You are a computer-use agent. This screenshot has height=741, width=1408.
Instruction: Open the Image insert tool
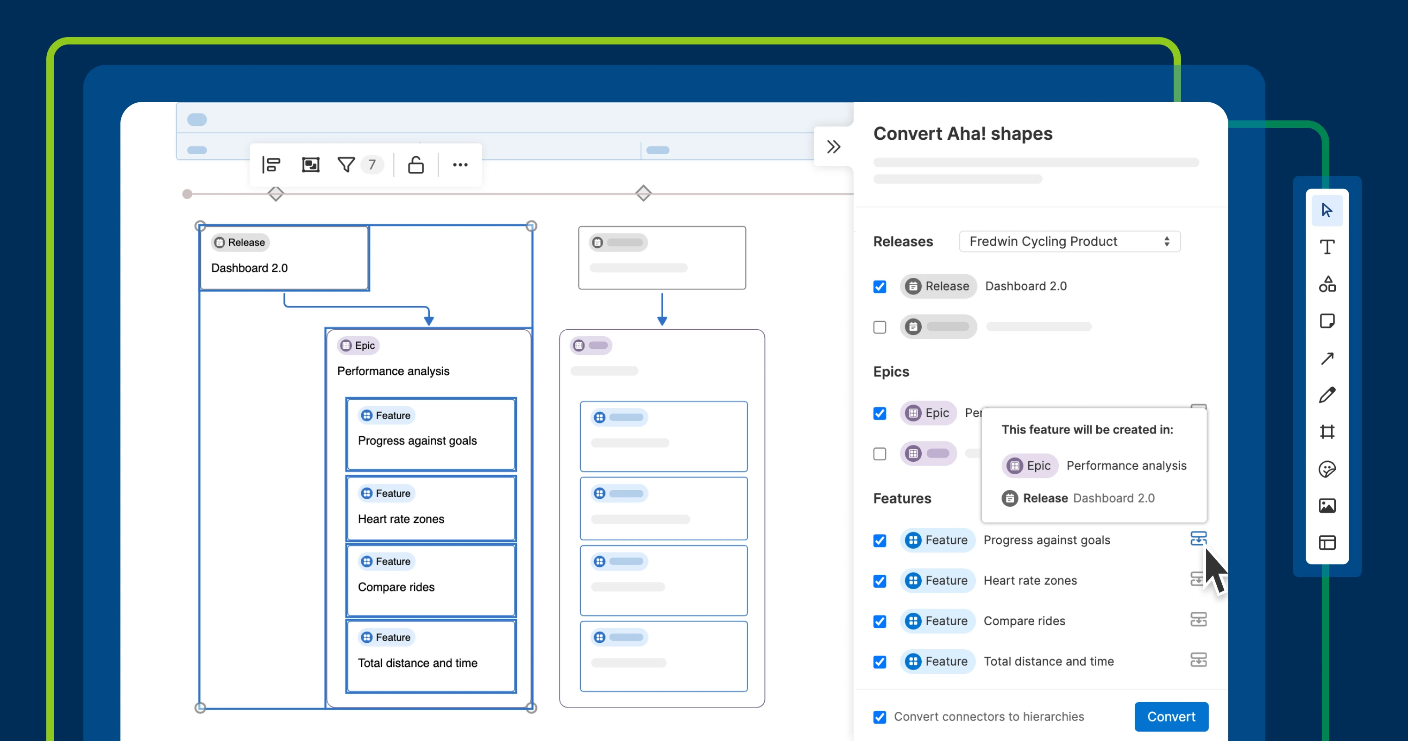[x=1326, y=505]
